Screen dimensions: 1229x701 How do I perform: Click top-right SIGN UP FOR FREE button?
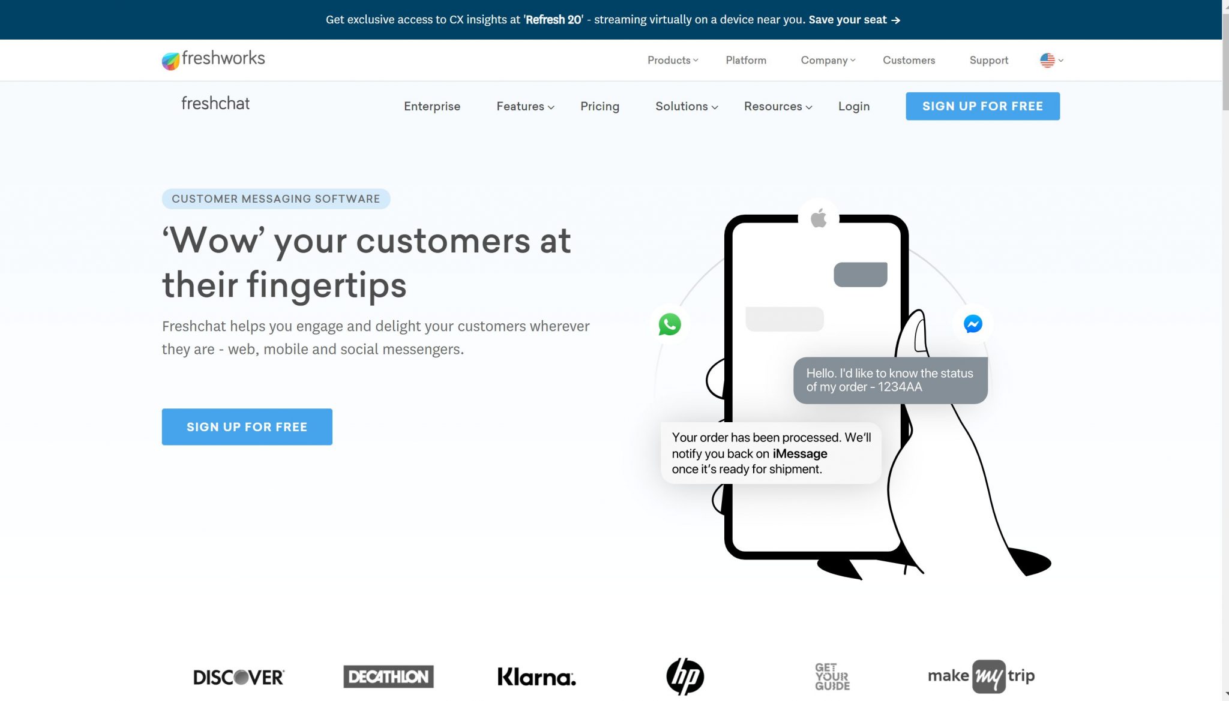coord(982,106)
